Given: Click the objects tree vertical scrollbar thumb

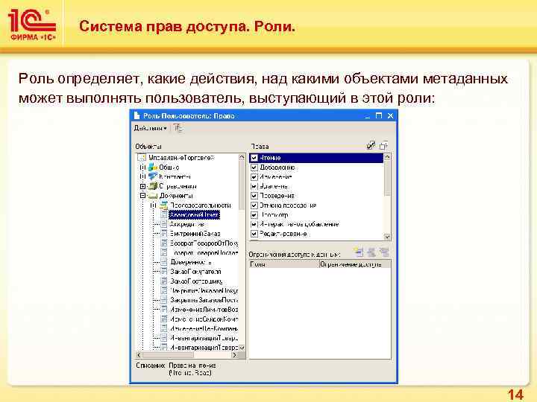Looking at the screenshot, I should (x=242, y=185).
